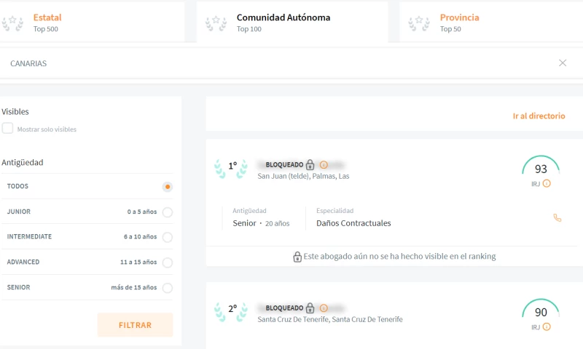The image size is (583, 349).
Task: Click the lock icon on second-ranked lawyer
Action: (x=310, y=308)
